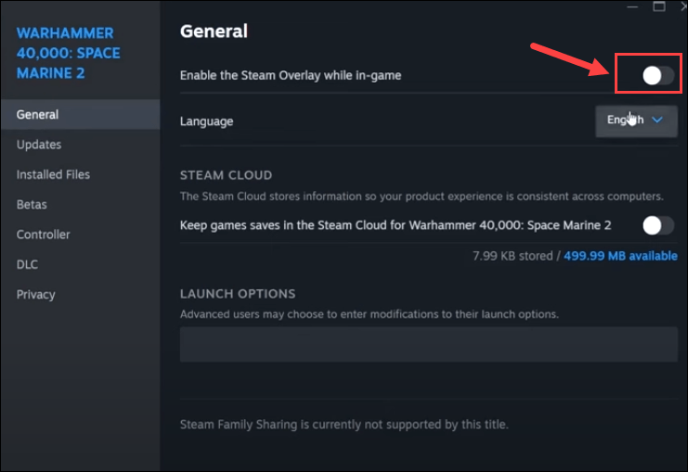
Task: Open the Updates section
Action: coord(39,145)
